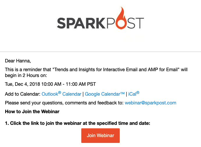Open the Outlook Calendar link
201x147 pixels.
point(61,94)
